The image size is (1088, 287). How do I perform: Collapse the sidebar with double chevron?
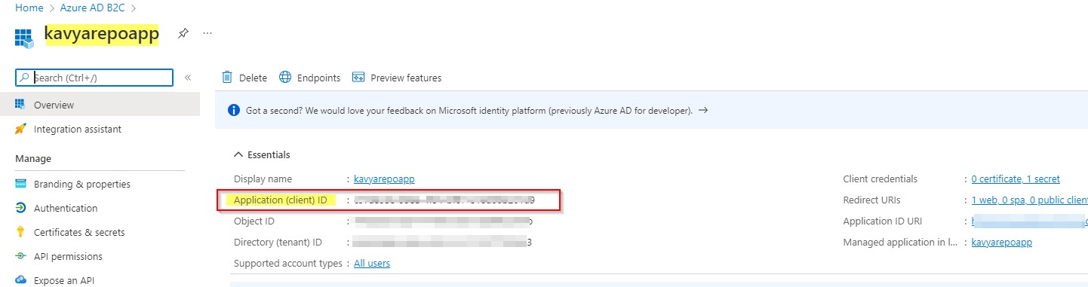[188, 78]
